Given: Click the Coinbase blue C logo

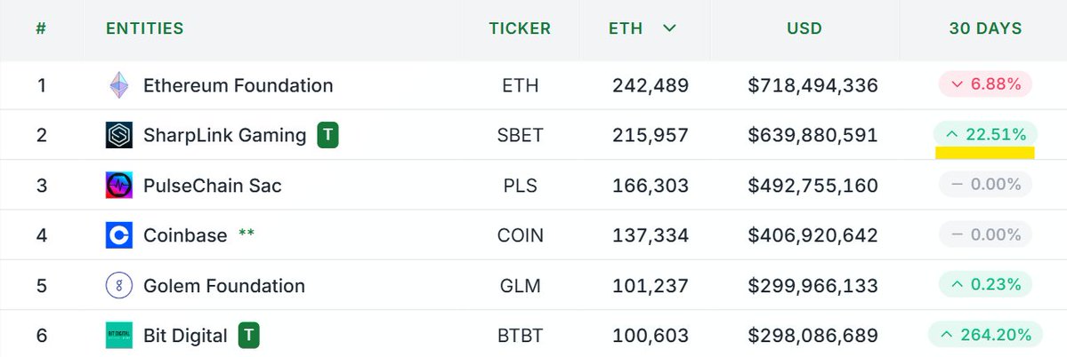Looking at the screenshot, I should 119,235.
